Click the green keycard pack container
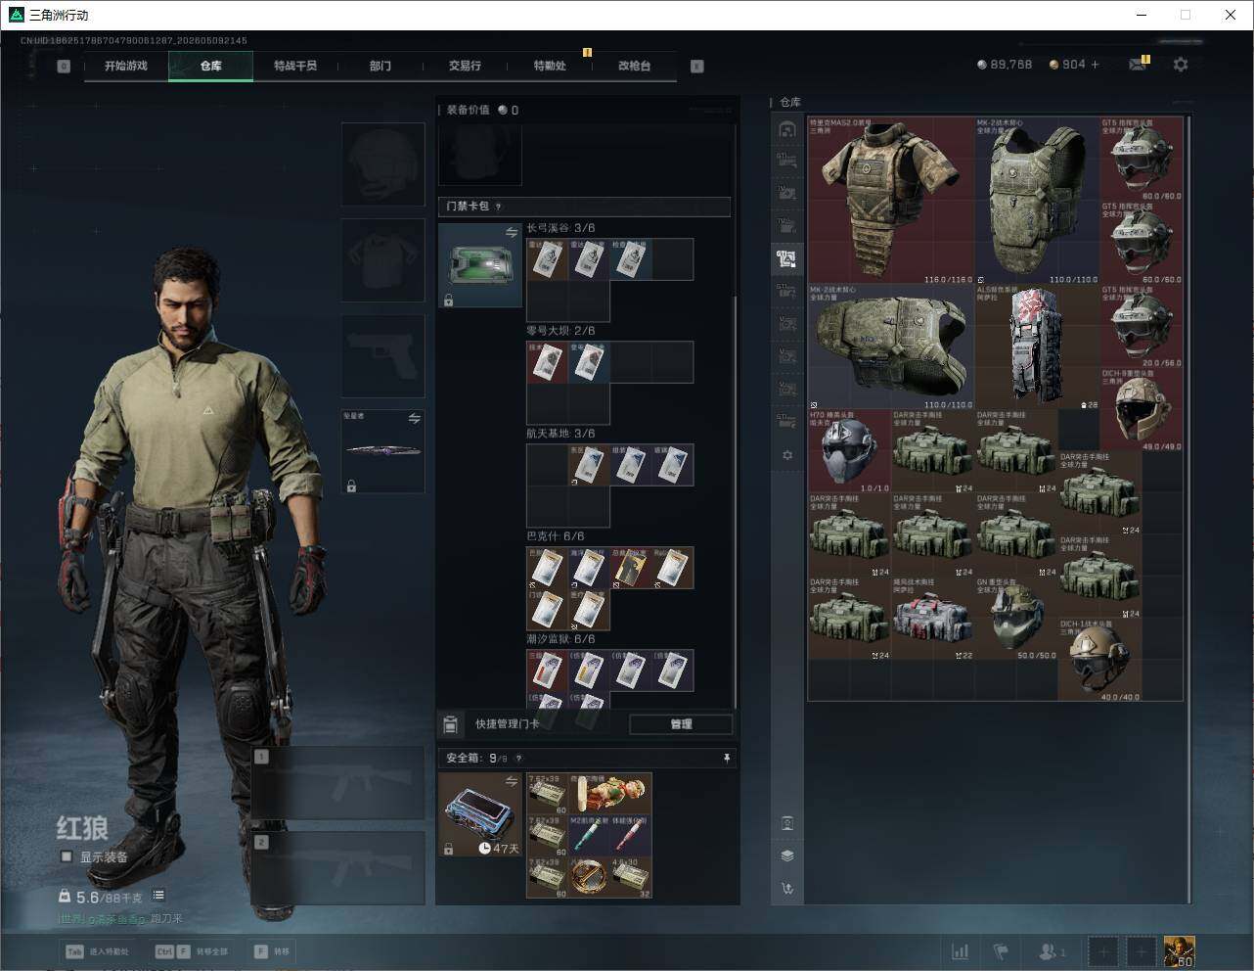The image size is (1254, 971). click(479, 265)
